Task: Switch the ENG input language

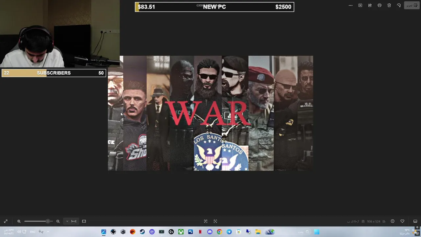Action: pyautogui.click(x=33, y=232)
